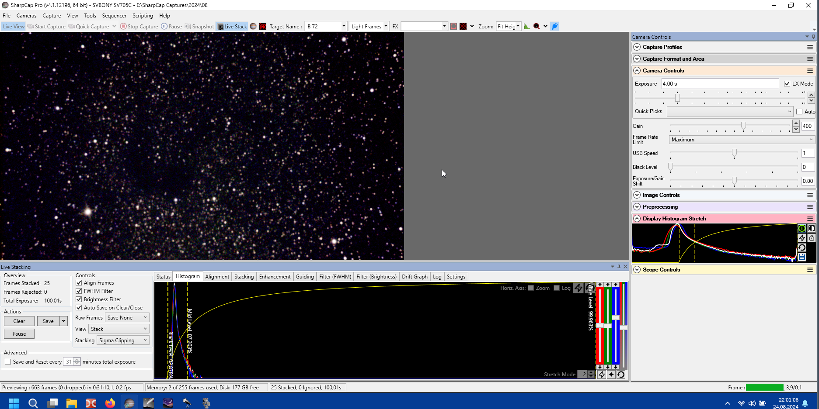Toggle the FWHM Filter checkbox
The image size is (819, 409).
click(79, 291)
